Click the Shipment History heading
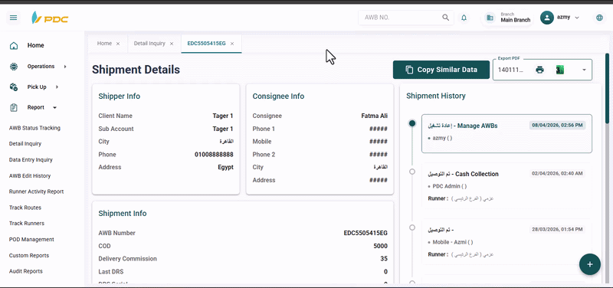 (436, 96)
